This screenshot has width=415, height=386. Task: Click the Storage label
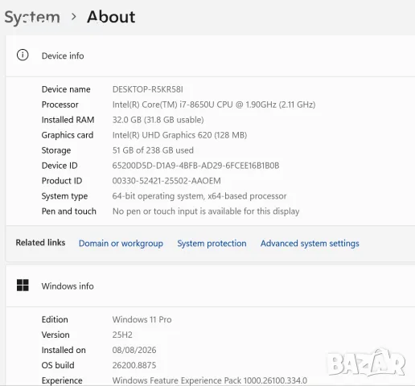[56, 150]
